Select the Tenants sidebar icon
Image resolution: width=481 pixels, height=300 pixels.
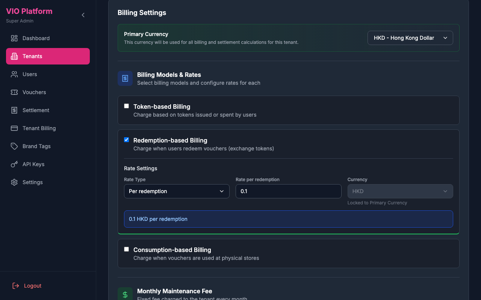[x=14, y=56]
